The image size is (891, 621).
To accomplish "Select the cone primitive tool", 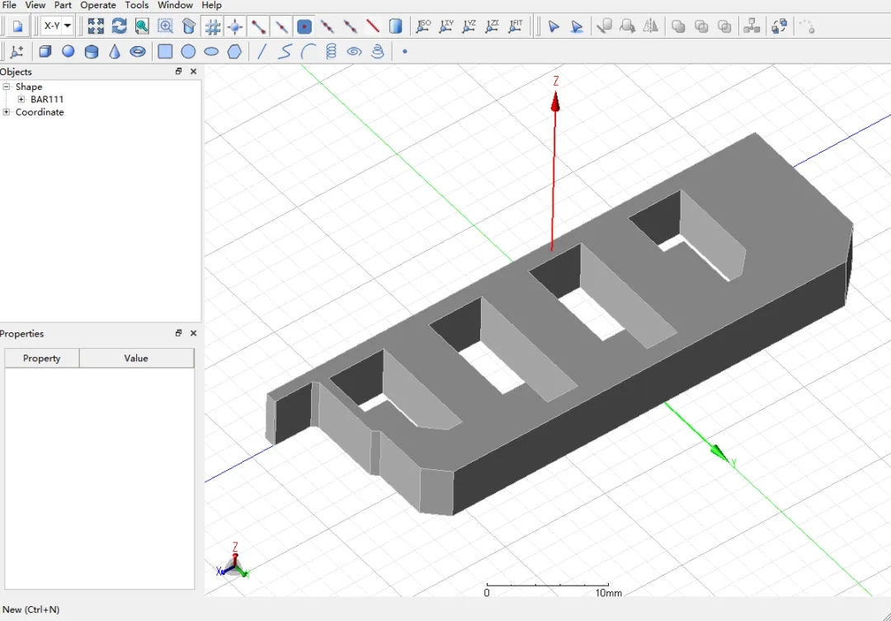I will (114, 52).
